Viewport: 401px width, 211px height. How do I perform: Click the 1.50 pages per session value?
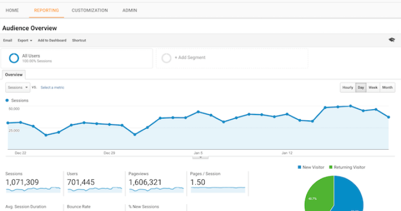coord(198,182)
